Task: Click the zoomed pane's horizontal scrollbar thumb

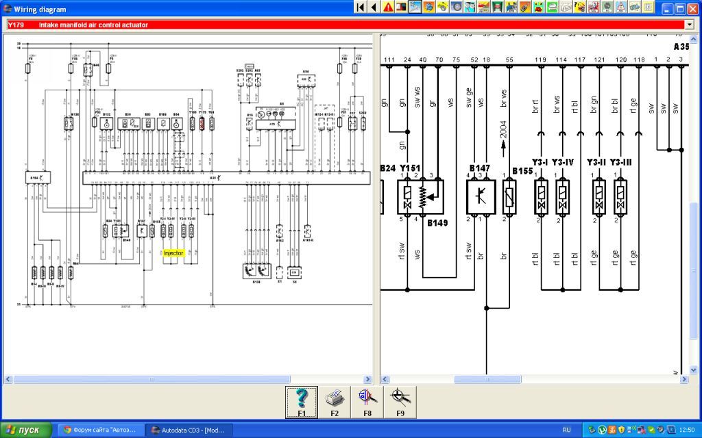Action: pyautogui.click(x=487, y=379)
